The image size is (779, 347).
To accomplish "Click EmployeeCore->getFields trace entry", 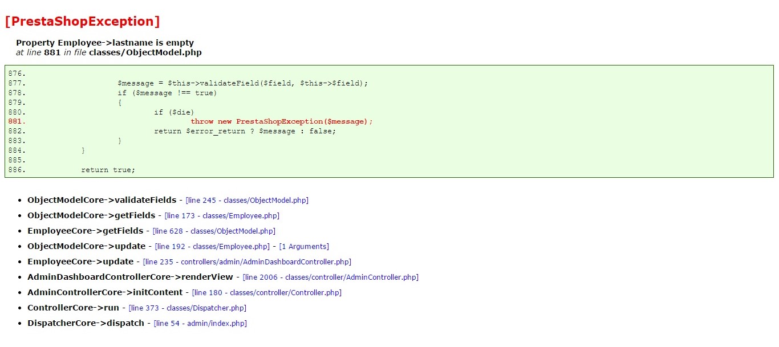I will click(86, 231).
